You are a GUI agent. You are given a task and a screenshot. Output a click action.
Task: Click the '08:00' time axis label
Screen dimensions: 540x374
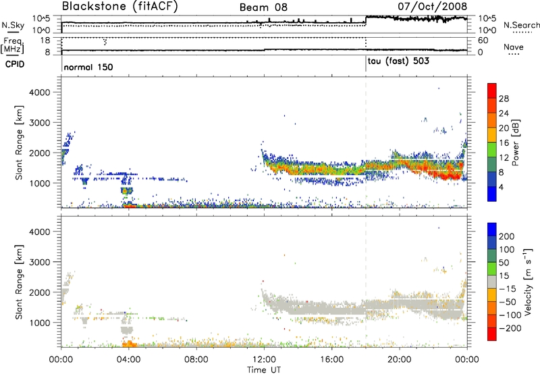pyautogui.click(x=196, y=360)
